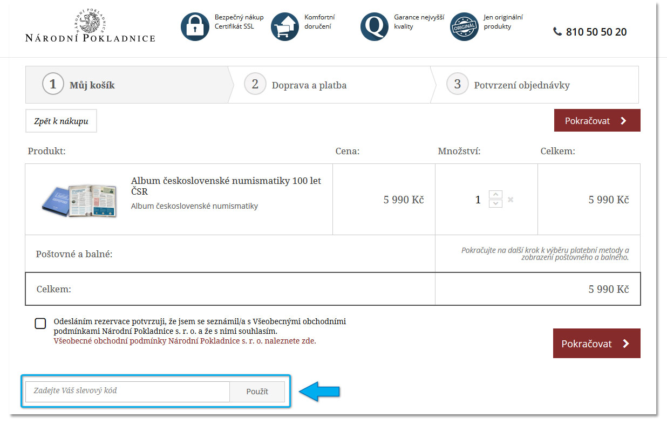
Task: Click phone number 810 50 50 20
Action: [596, 32]
